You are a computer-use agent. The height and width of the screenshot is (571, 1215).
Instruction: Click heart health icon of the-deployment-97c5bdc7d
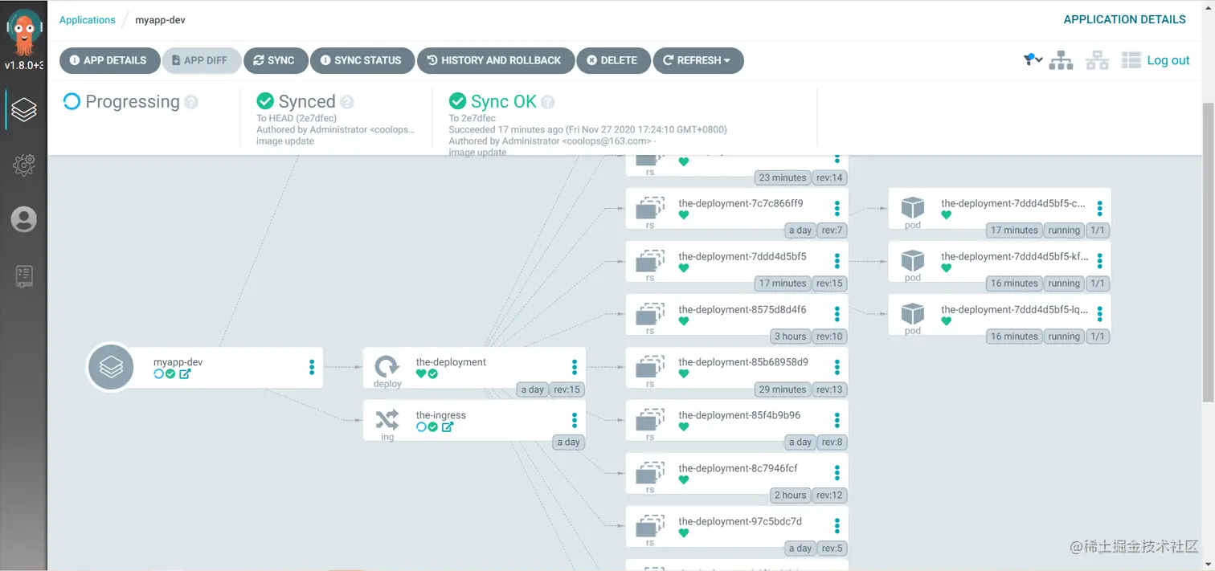[x=684, y=533]
